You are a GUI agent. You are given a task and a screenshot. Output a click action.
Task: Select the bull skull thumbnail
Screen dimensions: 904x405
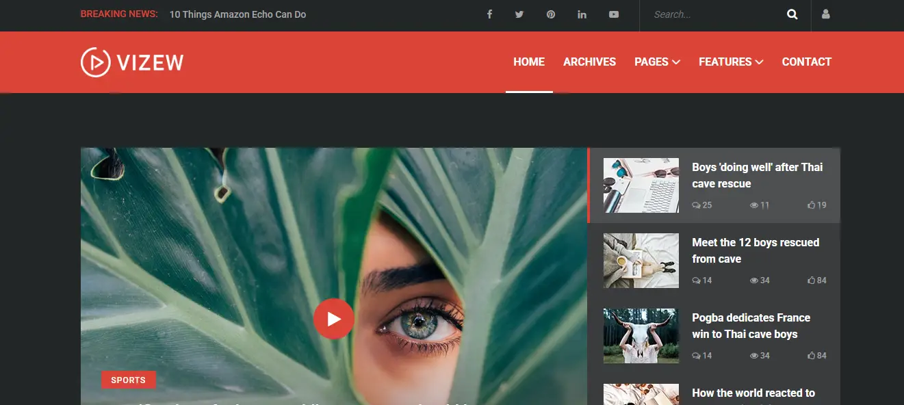(641, 336)
